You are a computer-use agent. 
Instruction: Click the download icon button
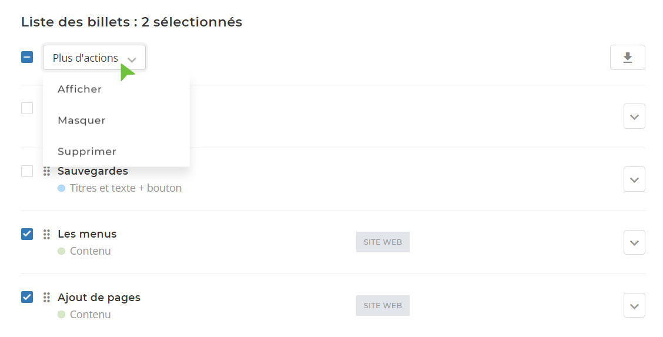tap(628, 58)
